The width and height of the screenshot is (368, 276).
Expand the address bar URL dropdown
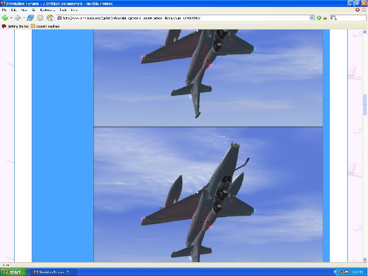pos(312,18)
